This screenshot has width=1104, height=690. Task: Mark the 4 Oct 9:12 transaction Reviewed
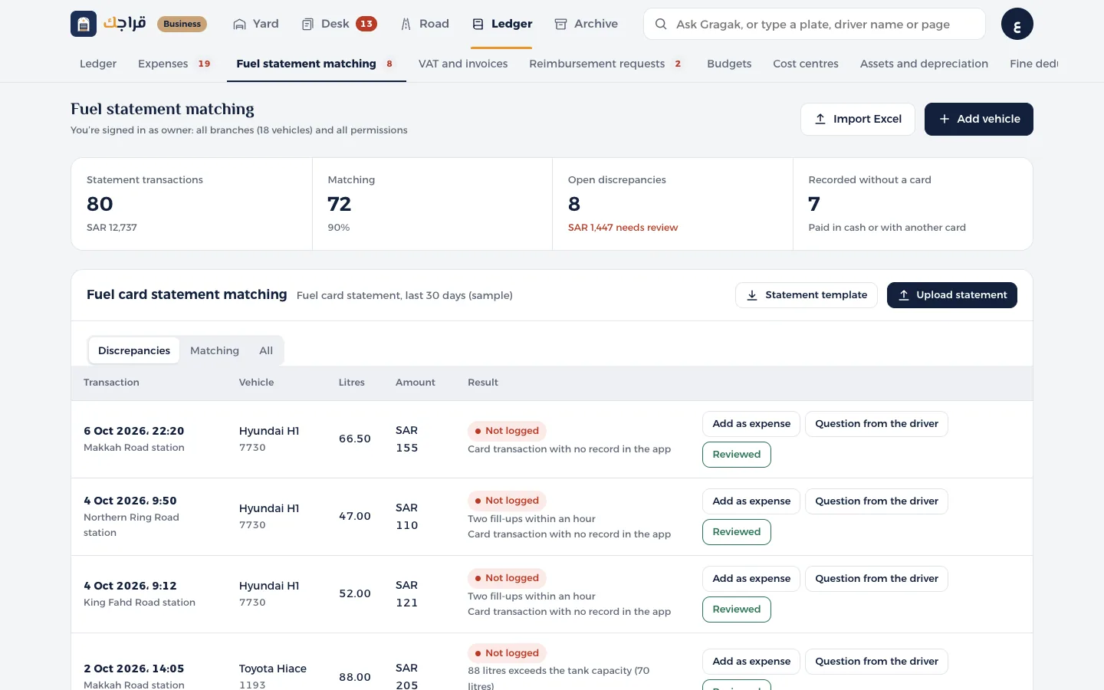click(737, 609)
